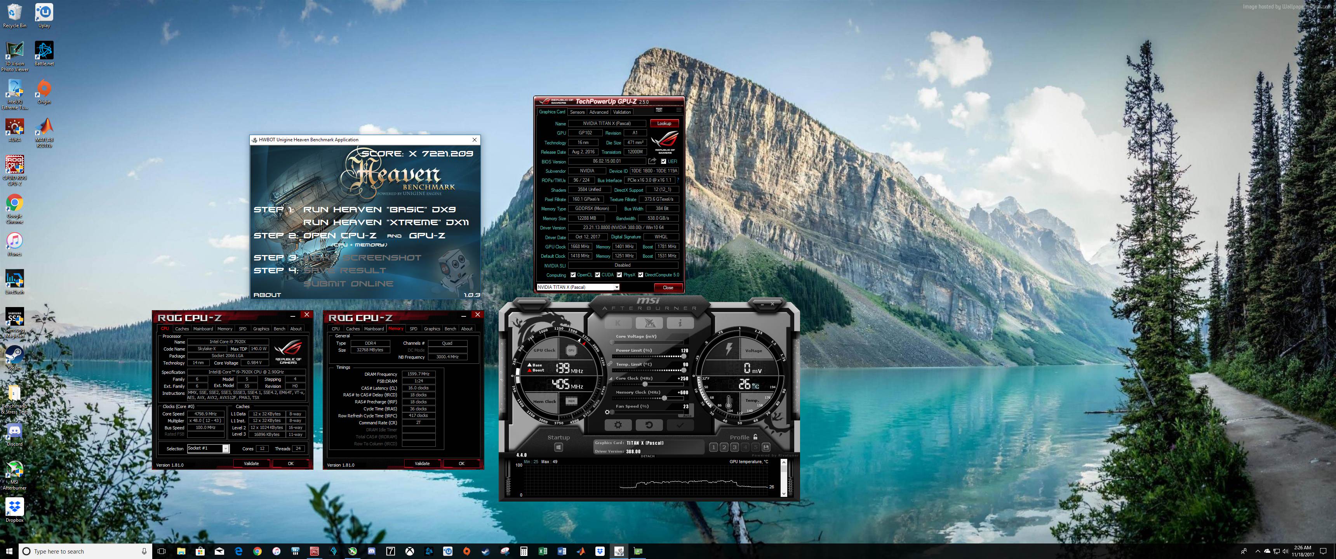The image size is (1336, 559).
Task: Toggle the power and temp limit link icon
Action: [611, 364]
